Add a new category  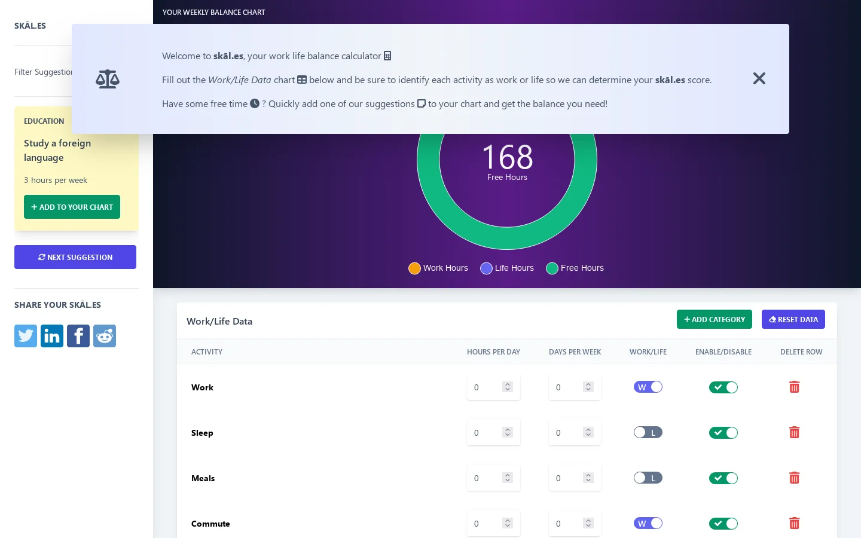[x=715, y=319]
